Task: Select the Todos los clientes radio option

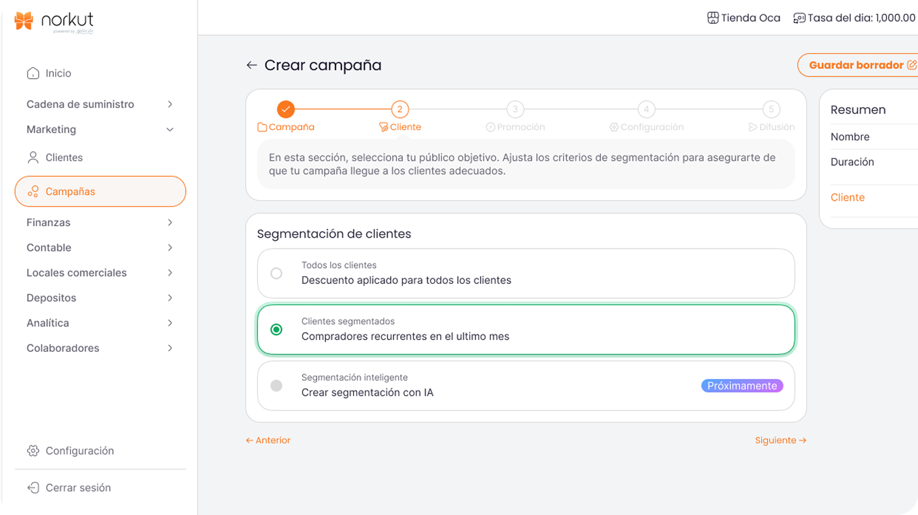Action: pyautogui.click(x=276, y=273)
